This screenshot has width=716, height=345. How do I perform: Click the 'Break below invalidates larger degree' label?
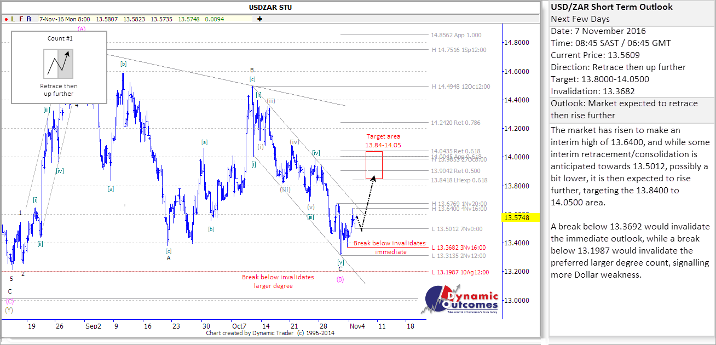278,281
